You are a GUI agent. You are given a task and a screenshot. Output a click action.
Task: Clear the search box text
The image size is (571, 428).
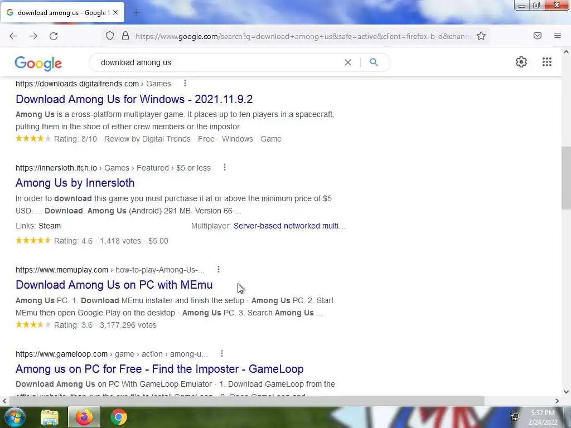pos(348,62)
